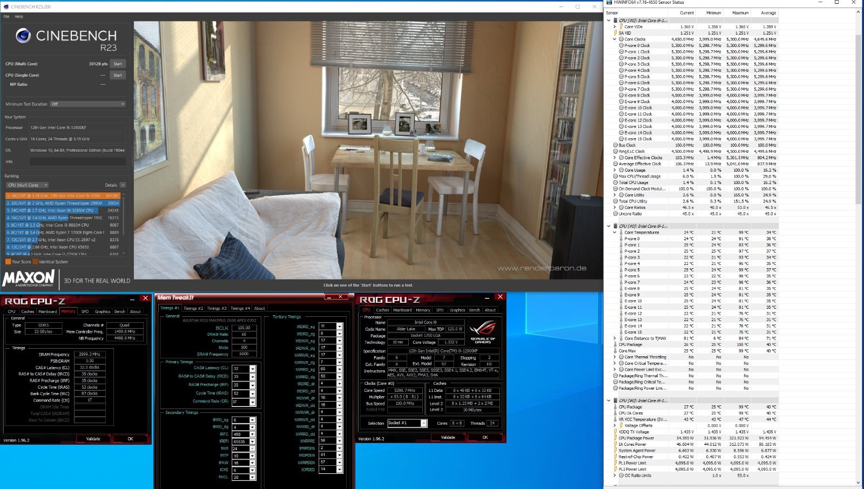The width and height of the screenshot is (864, 489).
Task: Expand the Core VIDs sensor row
Action: [615, 26]
